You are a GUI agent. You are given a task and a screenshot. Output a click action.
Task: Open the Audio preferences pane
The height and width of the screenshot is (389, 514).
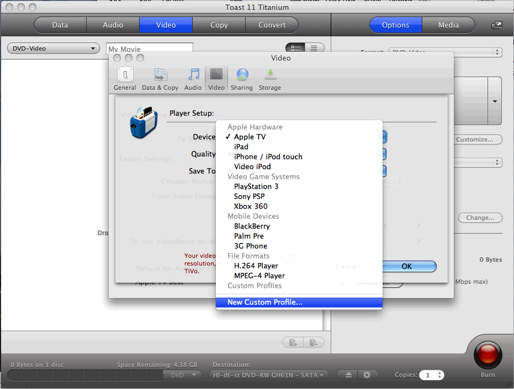pos(193,79)
